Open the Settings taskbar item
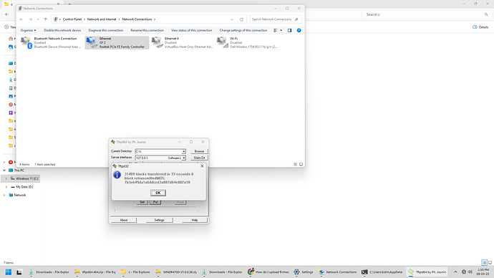The image size is (494, 278). point(304,272)
